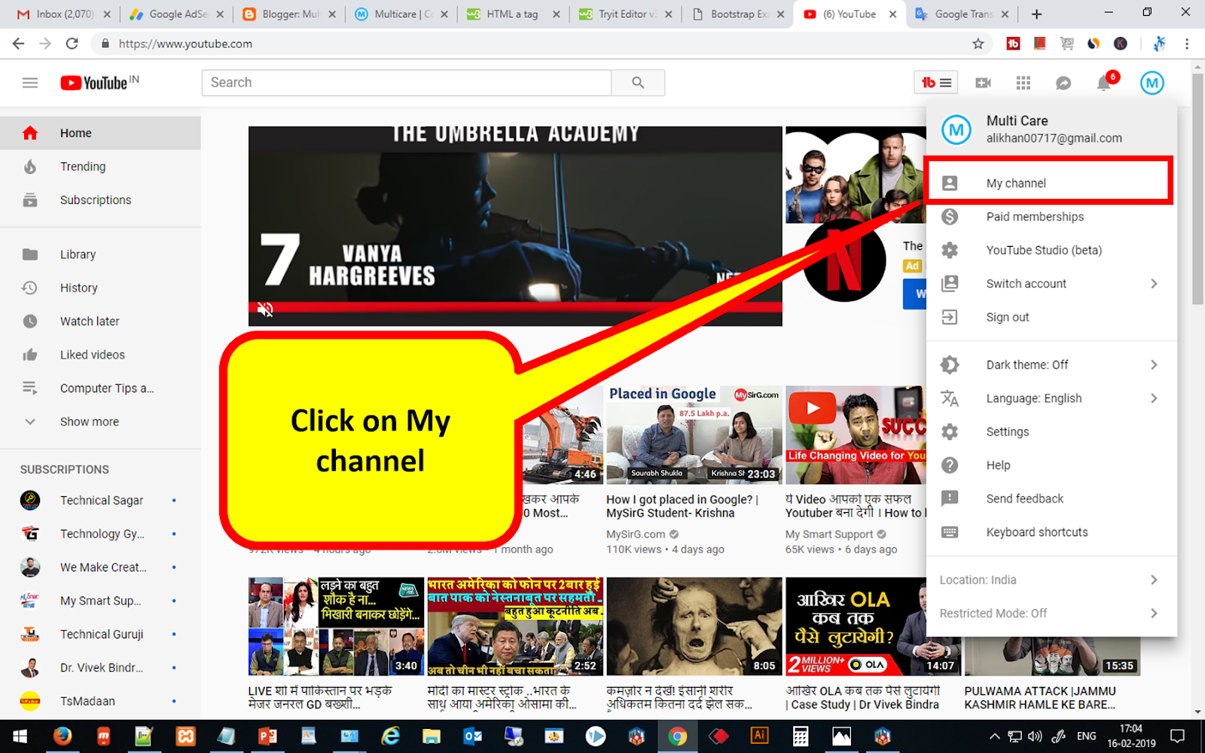Viewport: 1205px width, 753px height.
Task: Show hidden system tray icons
Action: pos(994,736)
